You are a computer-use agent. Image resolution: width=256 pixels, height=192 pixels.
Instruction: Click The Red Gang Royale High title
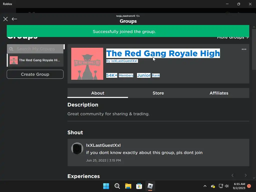pyautogui.click(x=163, y=53)
